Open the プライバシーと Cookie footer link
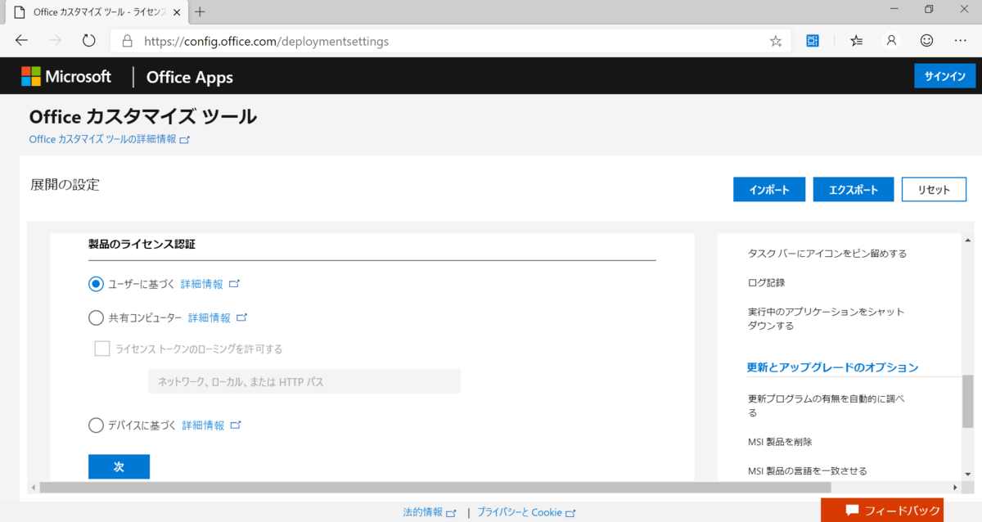 [x=520, y=513]
